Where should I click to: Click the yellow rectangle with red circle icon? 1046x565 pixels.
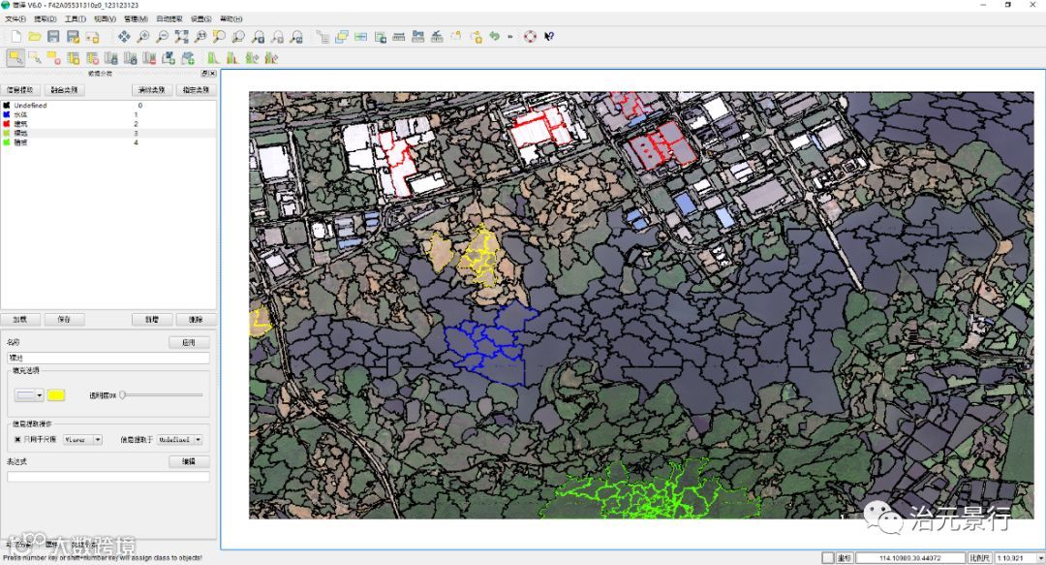[x=54, y=58]
